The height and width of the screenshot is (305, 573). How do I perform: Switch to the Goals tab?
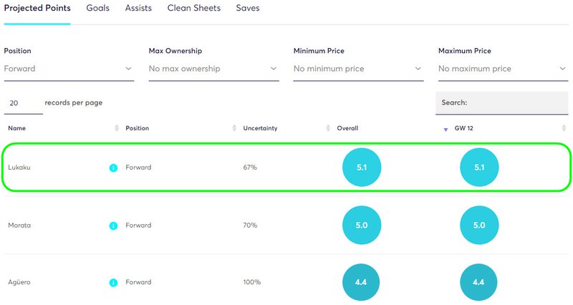point(97,8)
